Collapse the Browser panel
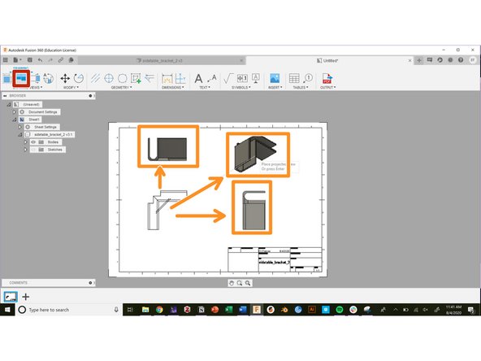481x361 pixels. (5, 96)
